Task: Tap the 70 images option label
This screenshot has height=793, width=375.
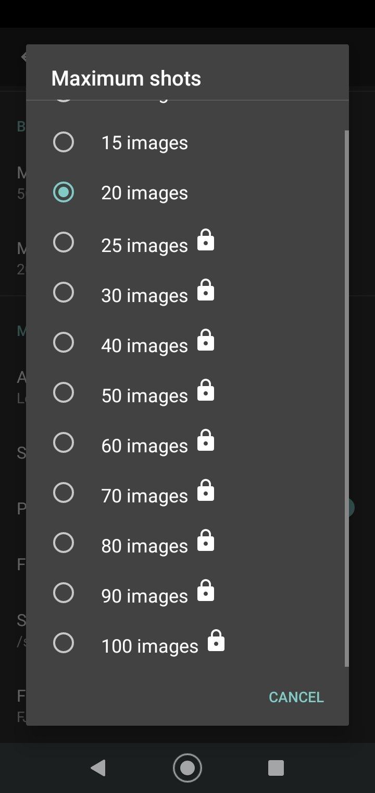Action: (x=145, y=496)
